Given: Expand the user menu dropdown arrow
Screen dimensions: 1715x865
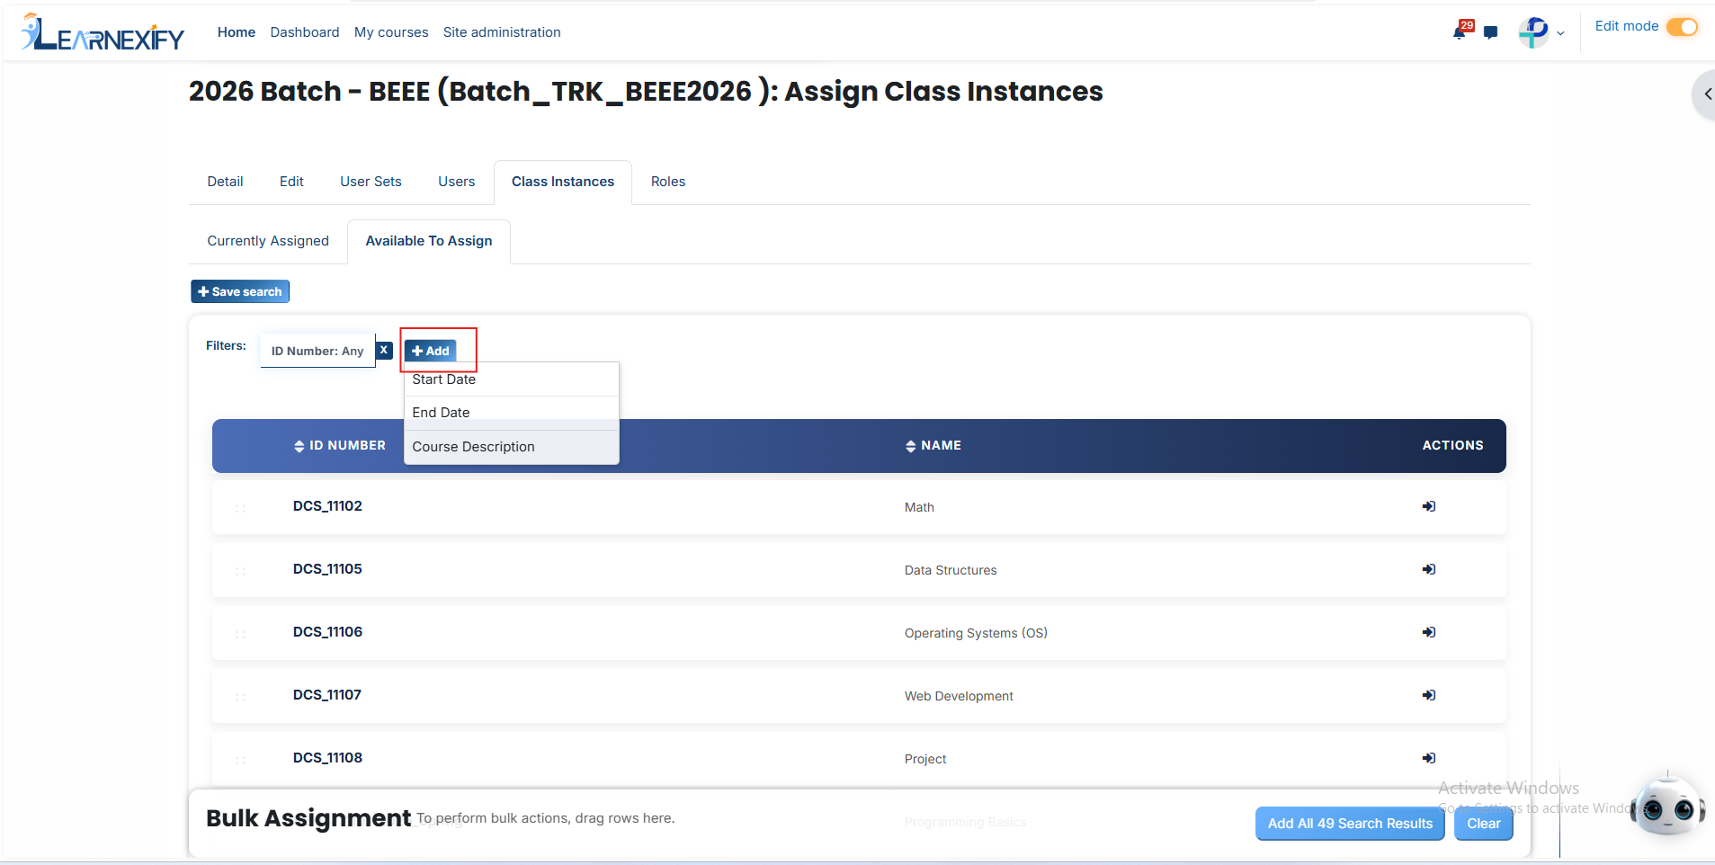Looking at the screenshot, I should coord(1560,33).
